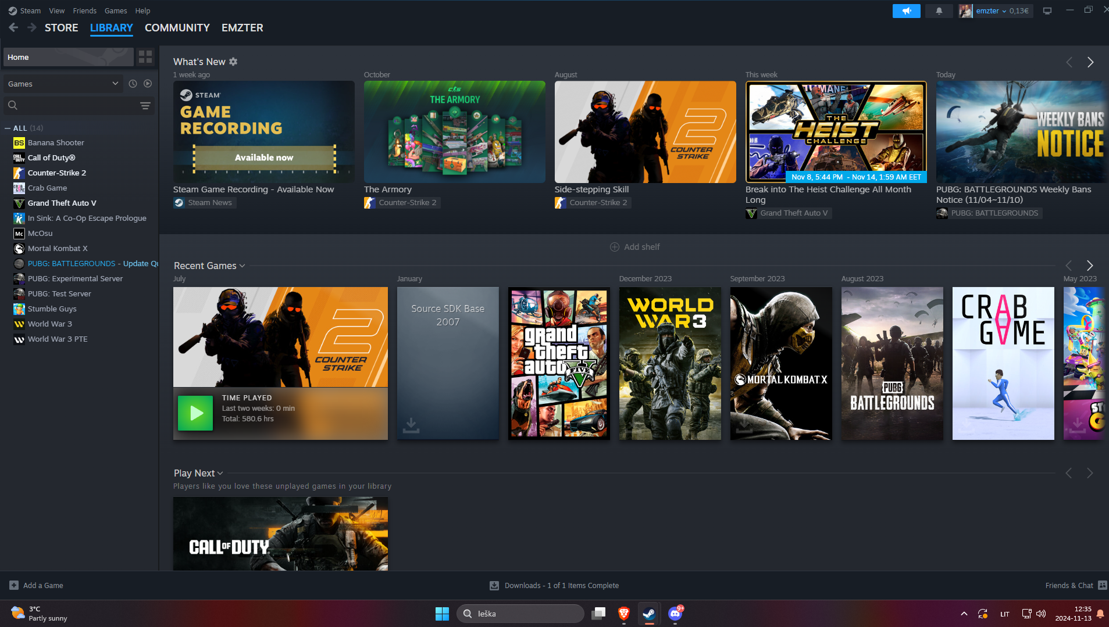Switch to the STORE tab
Image resolution: width=1109 pixels, height=627 pixels.
(x=61, y=27)
